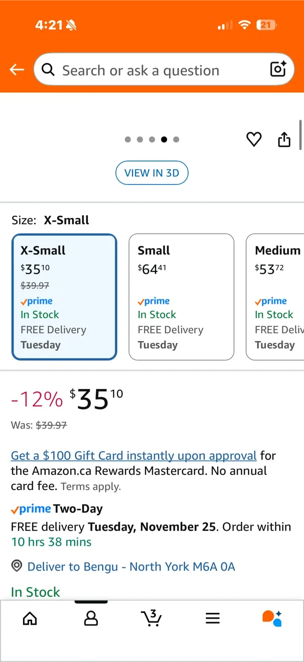The image size is (304, 662).
Task: Choose the Medium size option
Action: coord(276,297)
